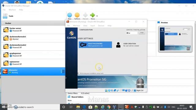196x110 pixels.
Task: Open Task View from the taskbar
Action: pyautogui.click(x=71, y=107)
